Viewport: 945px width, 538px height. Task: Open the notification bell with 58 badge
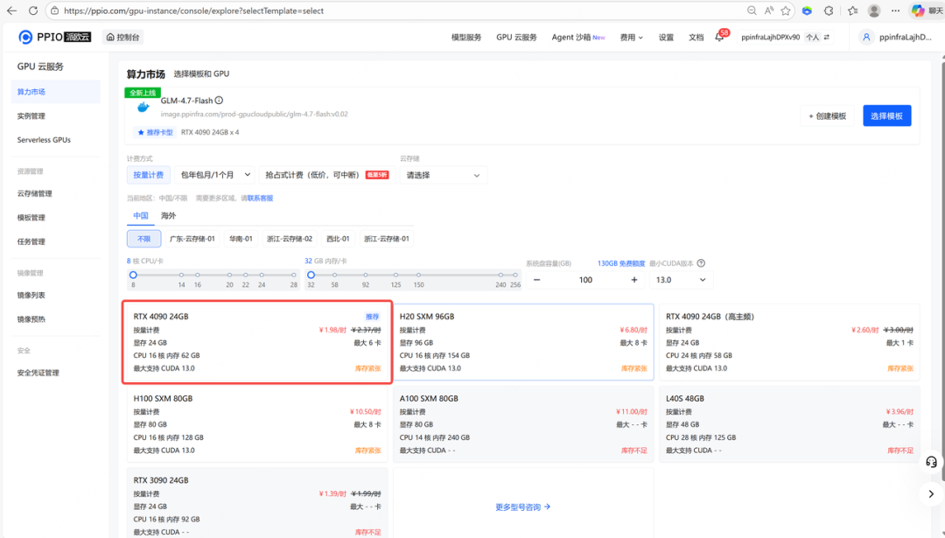pyautogui.click(x=719, y=38)
